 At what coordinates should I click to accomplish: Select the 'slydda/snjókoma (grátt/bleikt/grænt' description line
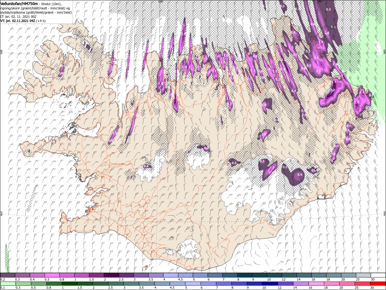tap(36, 12)
